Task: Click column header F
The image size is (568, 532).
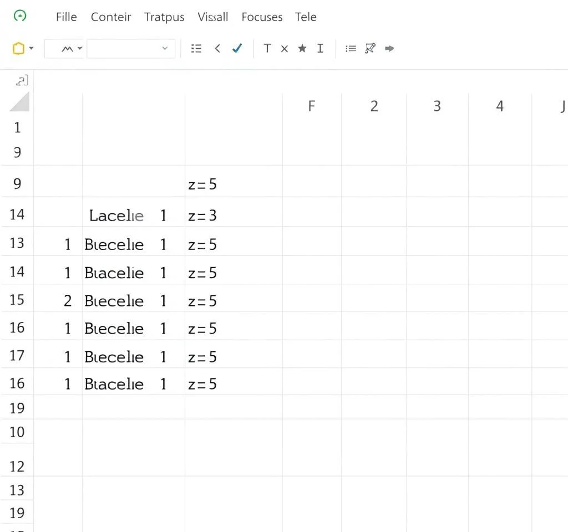Action: tap(311, 106)
